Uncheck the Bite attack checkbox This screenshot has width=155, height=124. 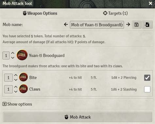[x=147, y=78]
